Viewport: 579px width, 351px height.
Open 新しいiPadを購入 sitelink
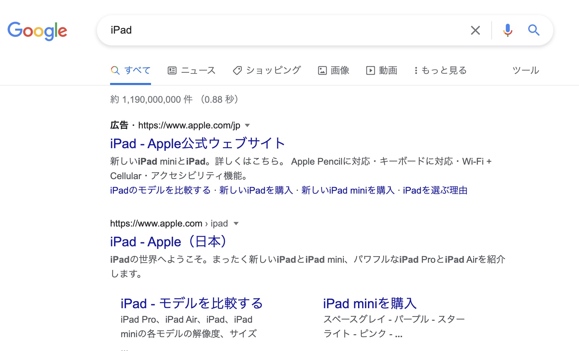(x=256, y=190)
